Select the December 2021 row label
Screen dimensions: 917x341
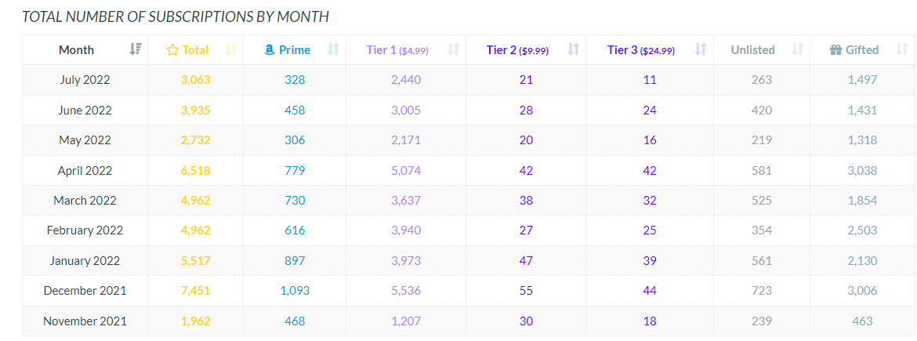(x=85, y=291)
